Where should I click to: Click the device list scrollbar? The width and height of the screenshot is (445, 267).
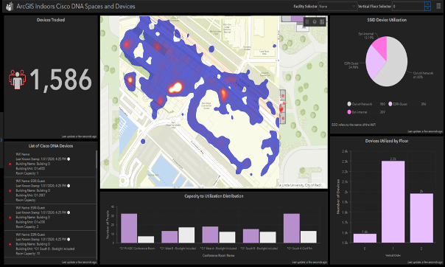point(97,159)
